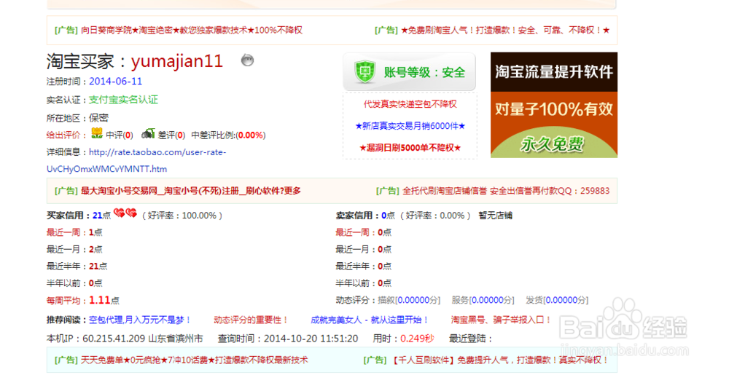Click the 所在地区：保密 text
The image size is (729, 375).
click(x=77, y=118)
